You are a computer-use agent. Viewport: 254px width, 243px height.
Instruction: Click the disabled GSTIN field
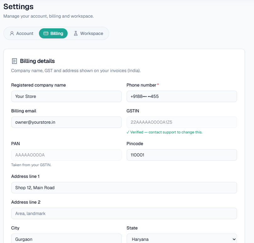182,122
